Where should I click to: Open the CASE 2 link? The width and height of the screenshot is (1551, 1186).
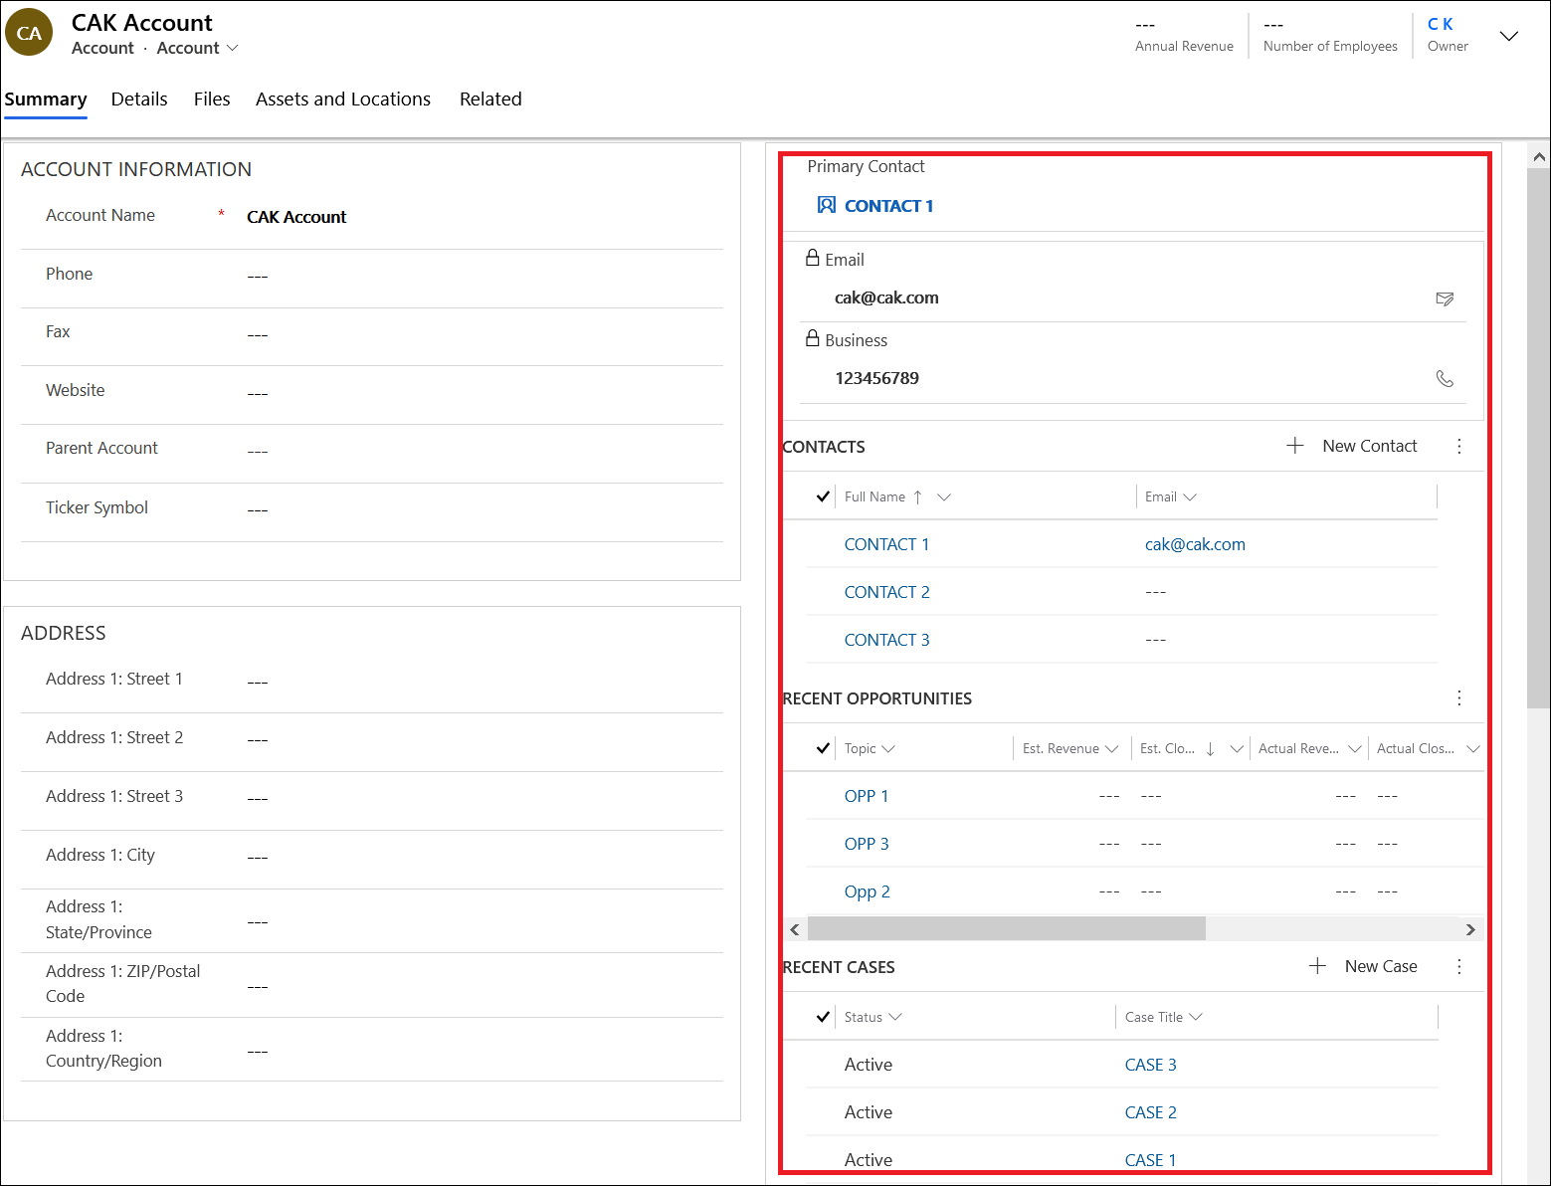pyautogui.click(x=1150, y=1112)
